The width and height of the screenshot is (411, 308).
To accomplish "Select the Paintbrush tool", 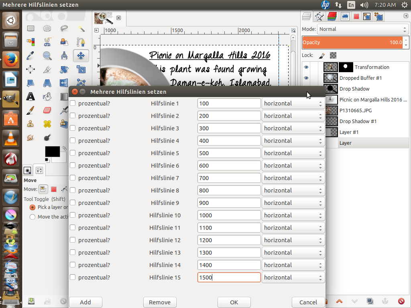I will tap(31, 110).
